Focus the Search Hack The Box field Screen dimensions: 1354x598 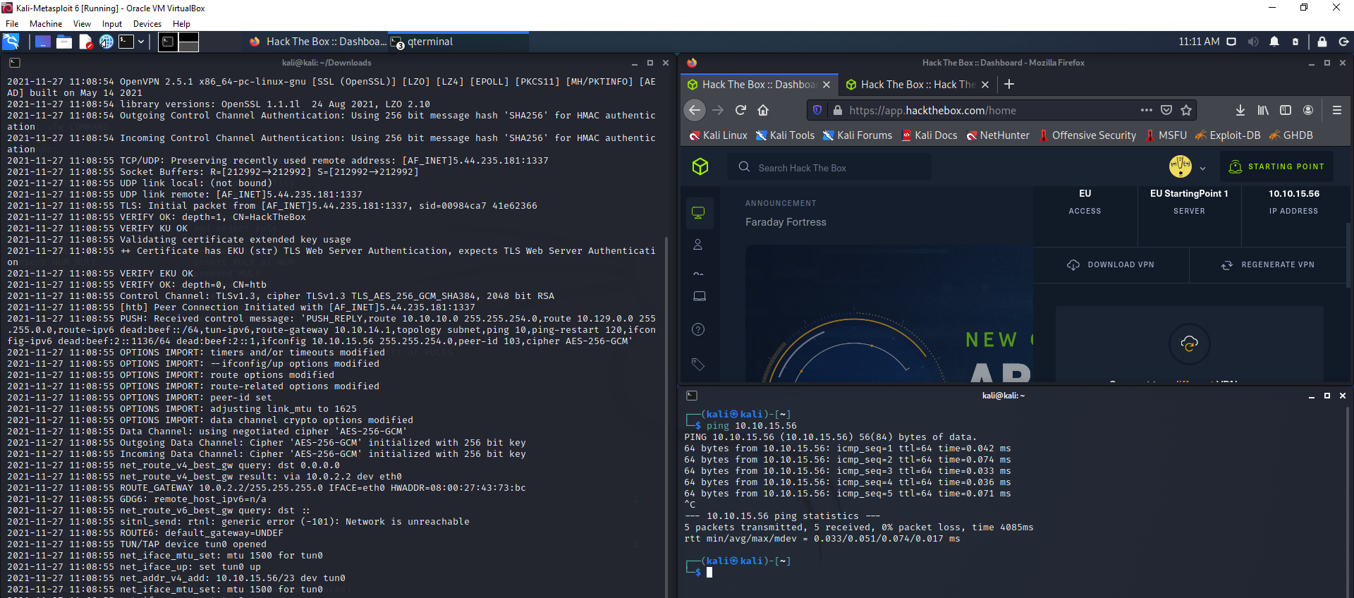[829, 167]
